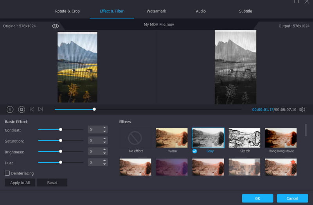Image resolution: width=313 pixels, height=205 pixels.
Task: Open the Watermark tab
Action: [156, 11]
